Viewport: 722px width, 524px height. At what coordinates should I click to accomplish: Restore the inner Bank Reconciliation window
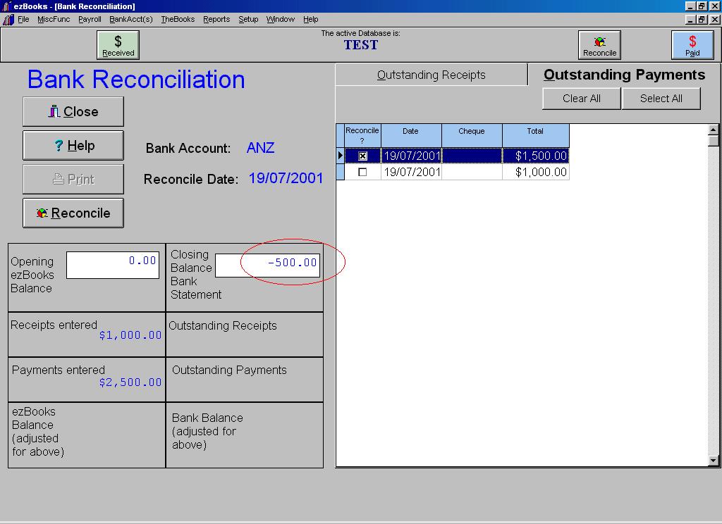[702, 19]
